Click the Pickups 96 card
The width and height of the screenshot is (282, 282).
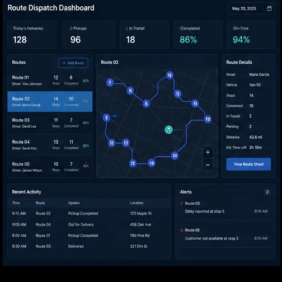click(89, 35)
